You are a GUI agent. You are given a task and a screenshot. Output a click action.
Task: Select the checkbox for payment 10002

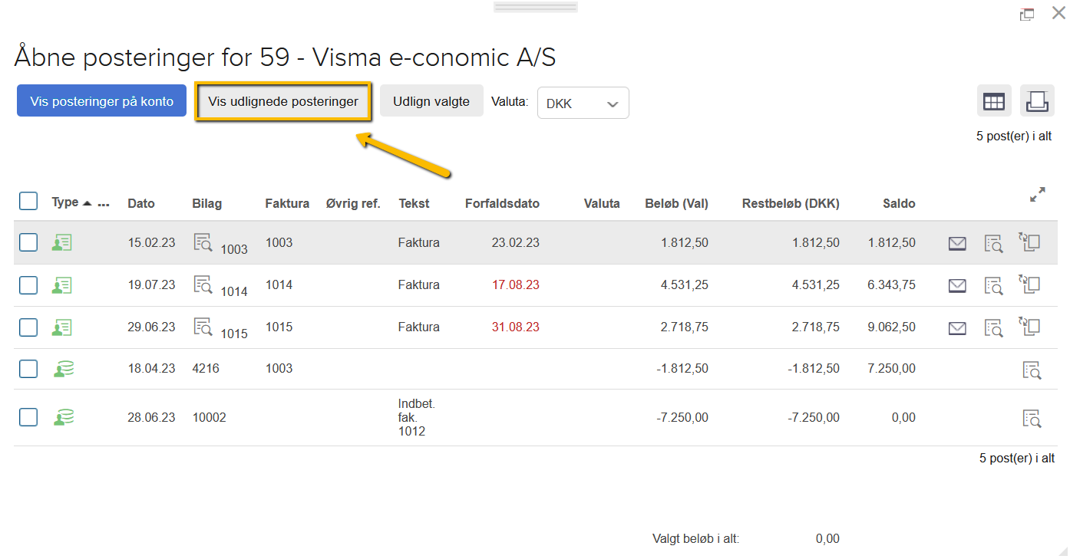coord(28,417)
